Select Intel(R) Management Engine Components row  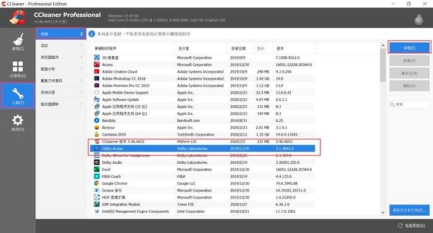click(203, 211)
